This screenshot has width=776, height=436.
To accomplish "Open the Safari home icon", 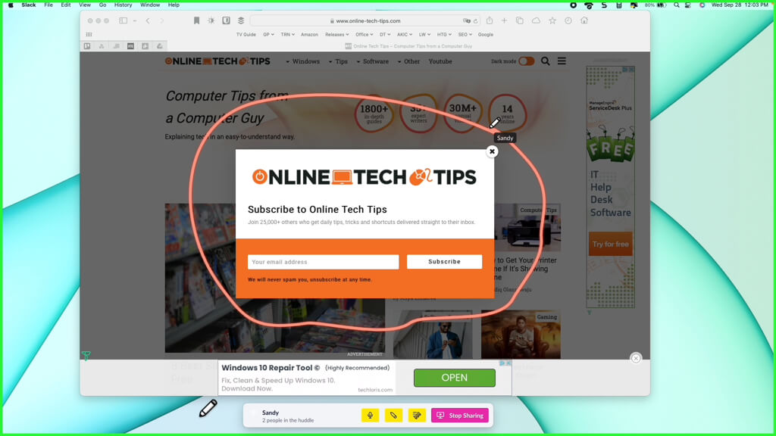I will (x=584, y=20).
